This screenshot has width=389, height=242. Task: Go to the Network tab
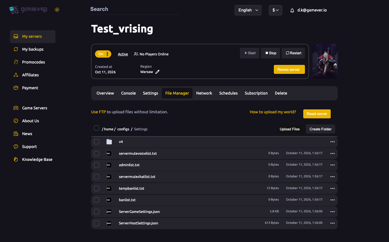(204, 93)
